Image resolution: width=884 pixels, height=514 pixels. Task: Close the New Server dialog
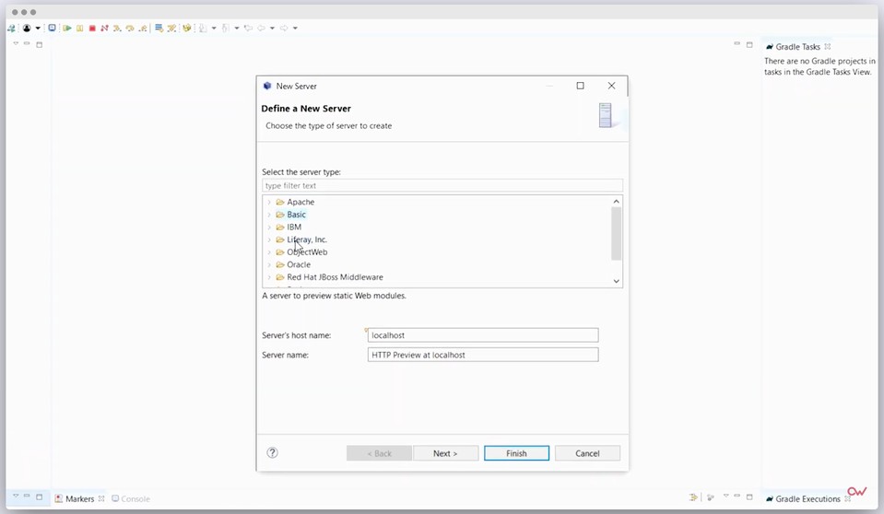click(612, 86)
